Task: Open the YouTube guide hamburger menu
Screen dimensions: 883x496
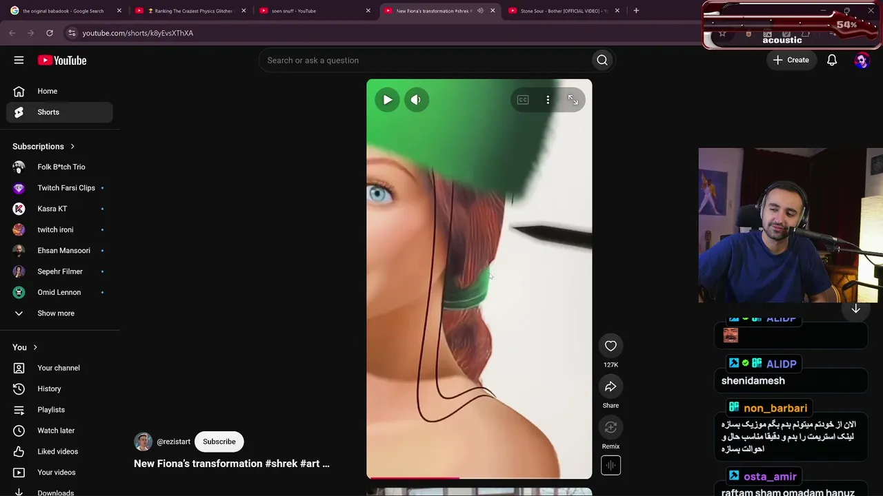Action: (x=19, y=60)
